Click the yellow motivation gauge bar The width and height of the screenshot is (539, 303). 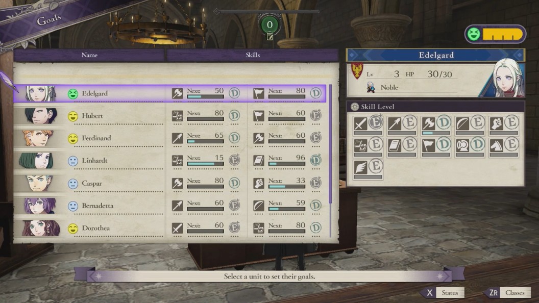502,34
